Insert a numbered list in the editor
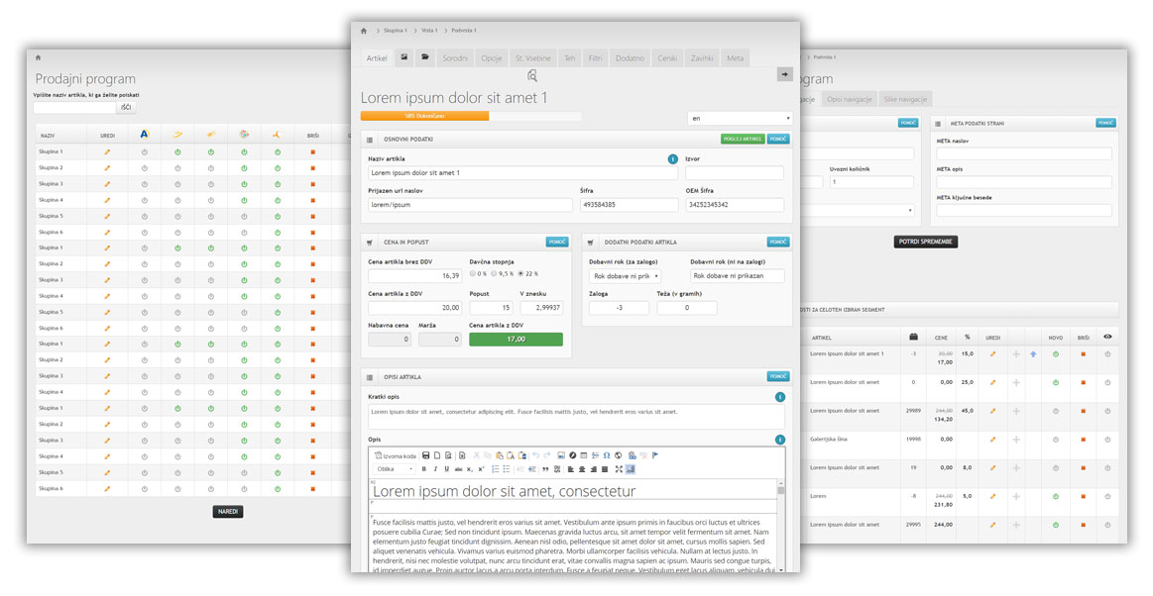Screen dimensions: 1153x596 pyautogui.click(x=496, y=469)
